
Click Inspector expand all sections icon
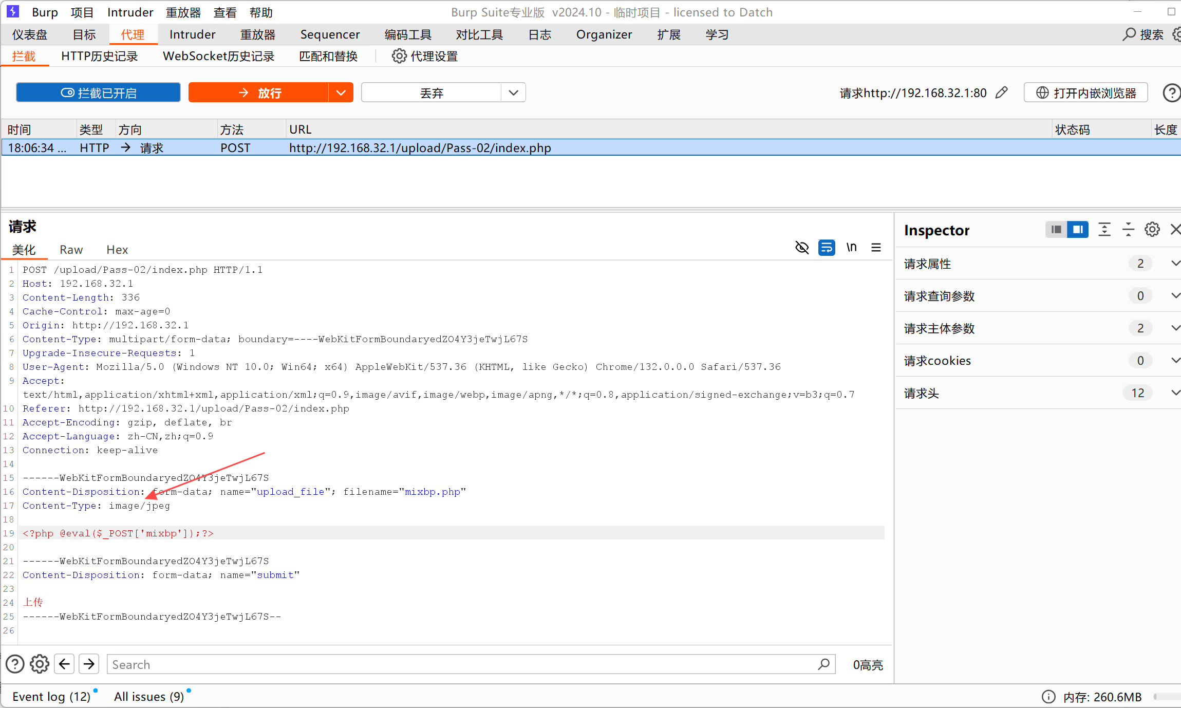pyautogui.click(x=1104, y=230)
